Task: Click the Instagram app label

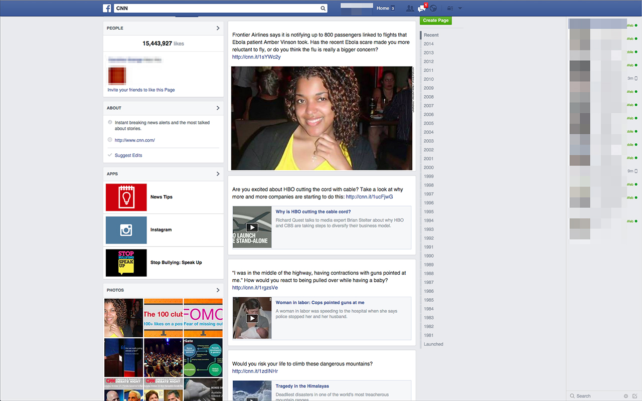Action: coord(161,230)
